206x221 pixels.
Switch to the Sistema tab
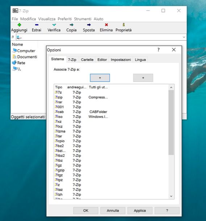[58, 59]
